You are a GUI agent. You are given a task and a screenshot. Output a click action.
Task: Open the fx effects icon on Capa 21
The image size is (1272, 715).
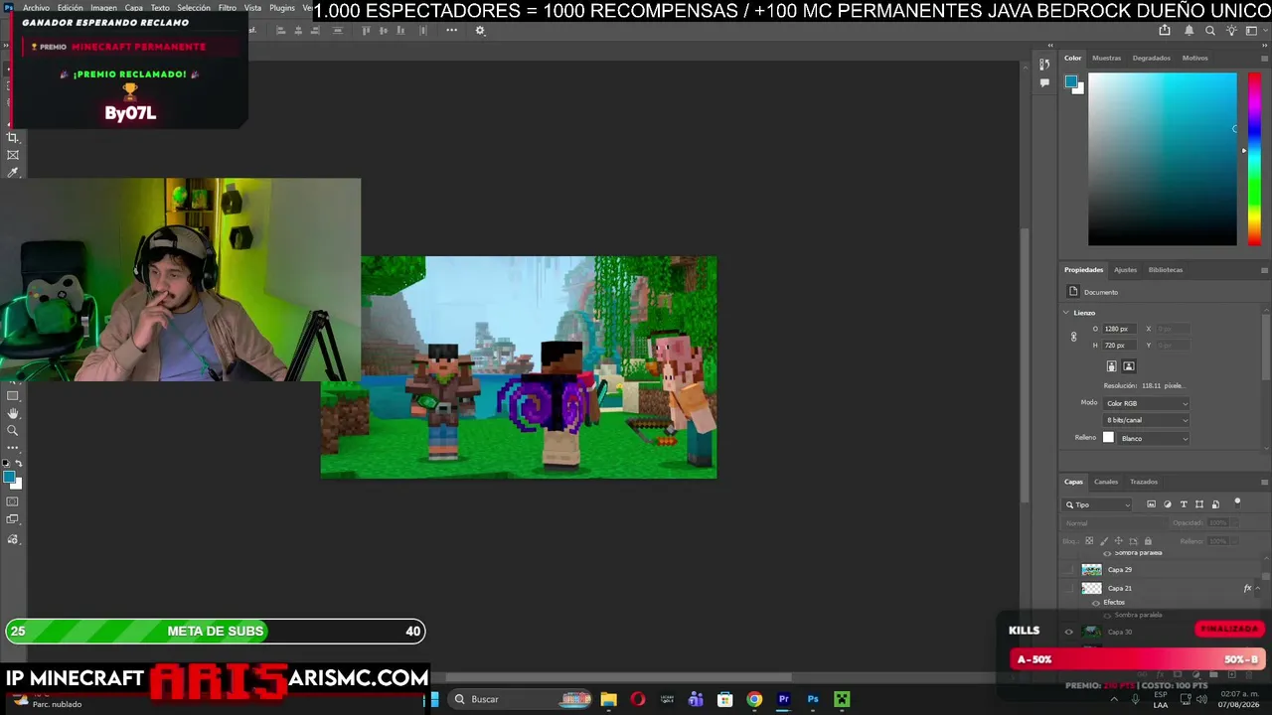1247,588
